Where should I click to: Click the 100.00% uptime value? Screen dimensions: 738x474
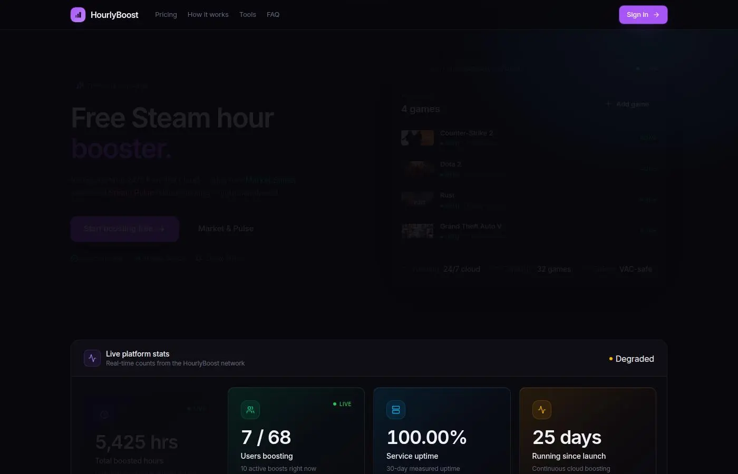pyautogui.click(x=426, y=437)
